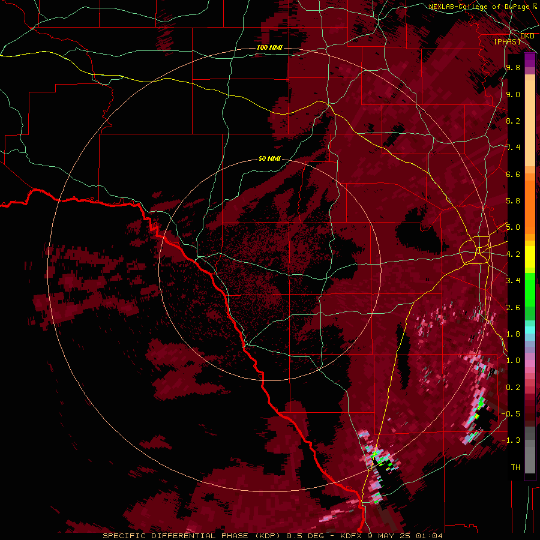The width and height of the screenshot is (540, 540).
Task: Click the 8.2 value on the scale
Action: coord(513,121)
